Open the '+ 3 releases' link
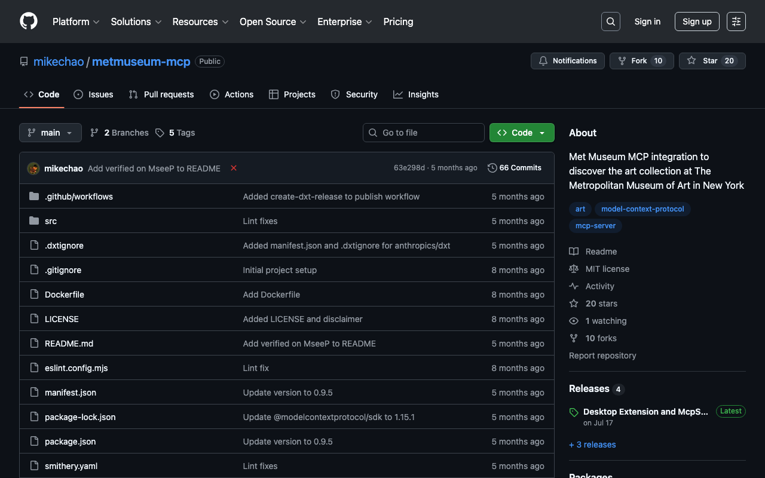765x478 pixels. point(592,445)
